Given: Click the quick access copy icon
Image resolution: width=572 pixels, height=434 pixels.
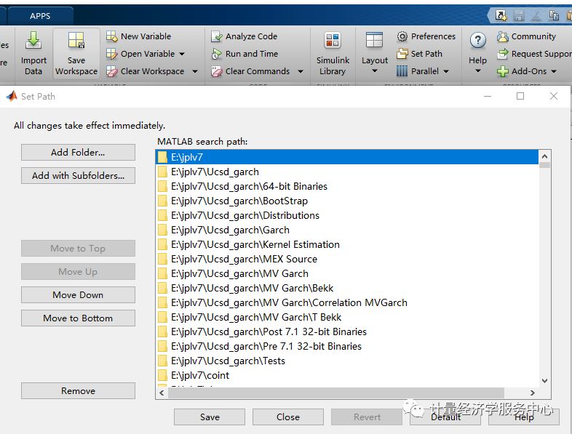Looking at the screenshot, I should (554, 15).
